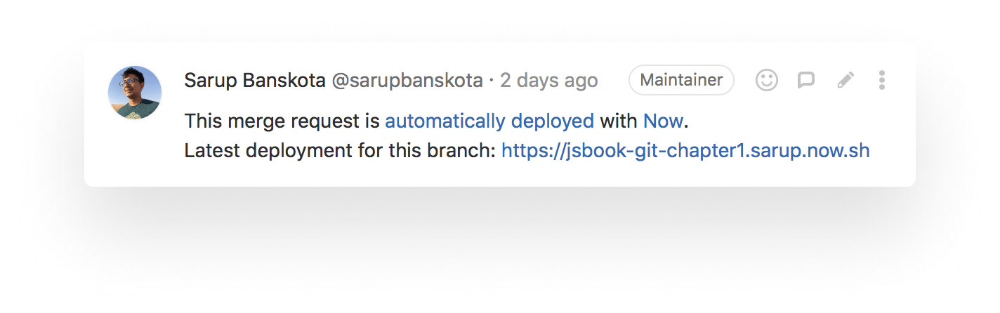Viewport: 1000px width, 313px height.
Task: Open the jsbook-git-chapter1.sarup.now.sh deployment URL
Action: (685, 150)
